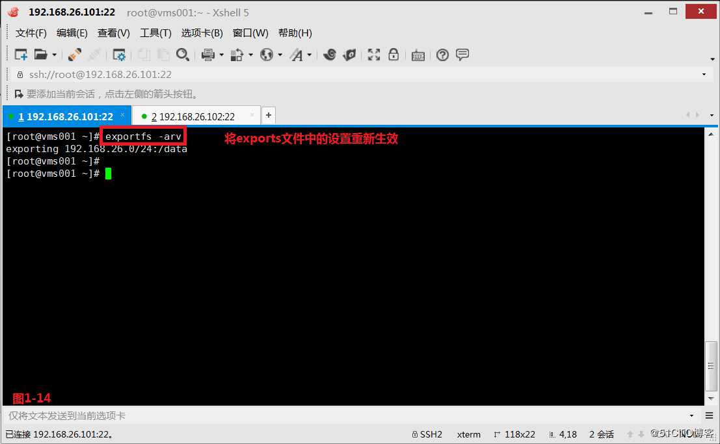Click the file transfer toolbar icon
This screenshot has height=444, width=720.
237,55
